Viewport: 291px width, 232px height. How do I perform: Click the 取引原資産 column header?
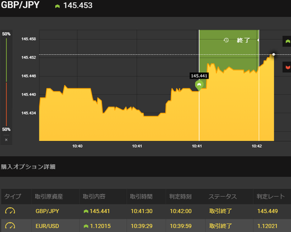pyautogui.click(x=48, y=196)
